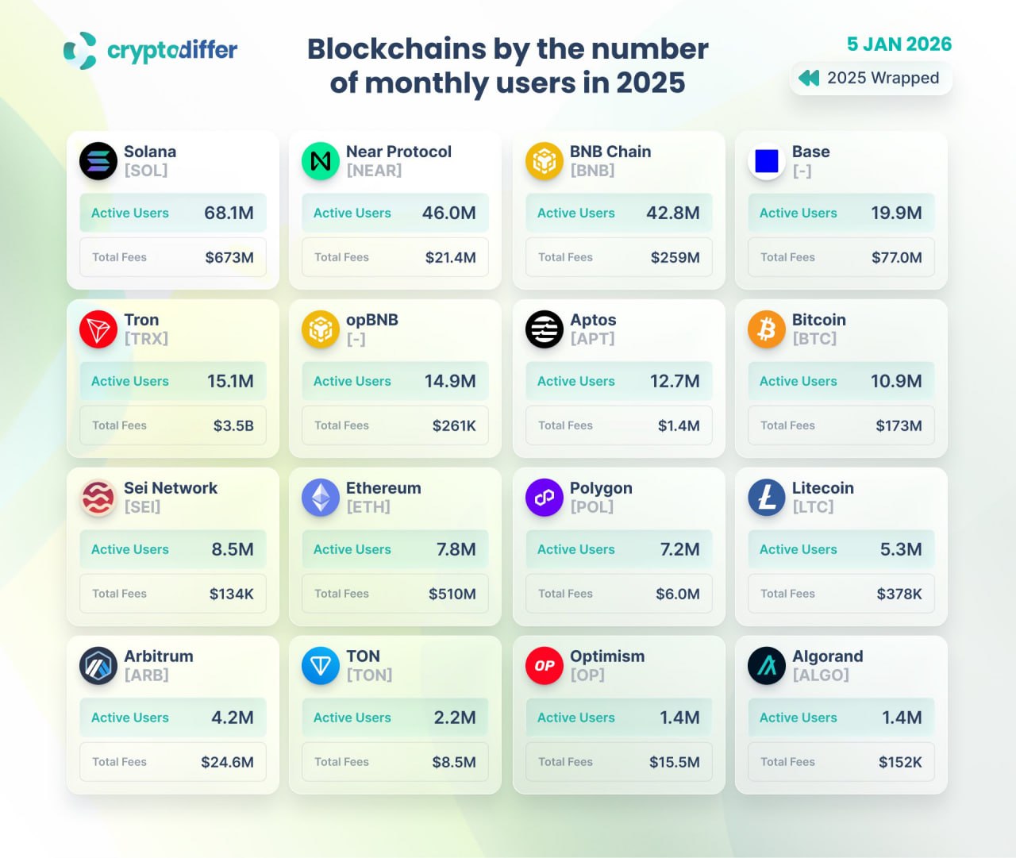This screenshot has width=1016, height=858.
Task: Click the BNB Chain logo icon
Action: (545, 161)
